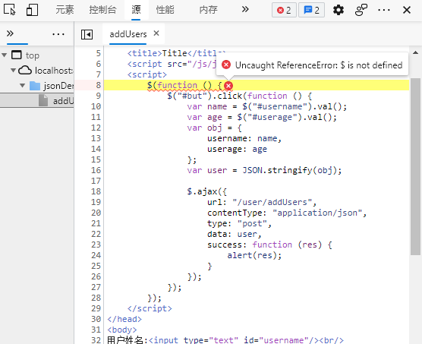
Task: Open the messages counter showing 2
Action: coord(311,10)
